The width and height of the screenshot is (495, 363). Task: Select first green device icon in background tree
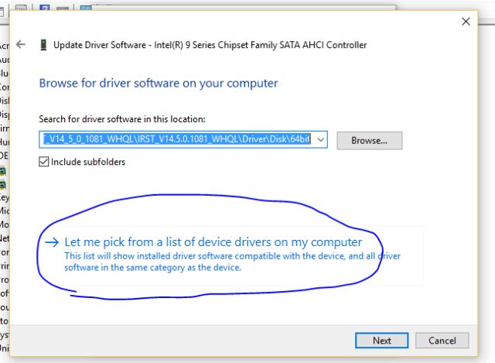pyautogui.click(x=3, y=170)
